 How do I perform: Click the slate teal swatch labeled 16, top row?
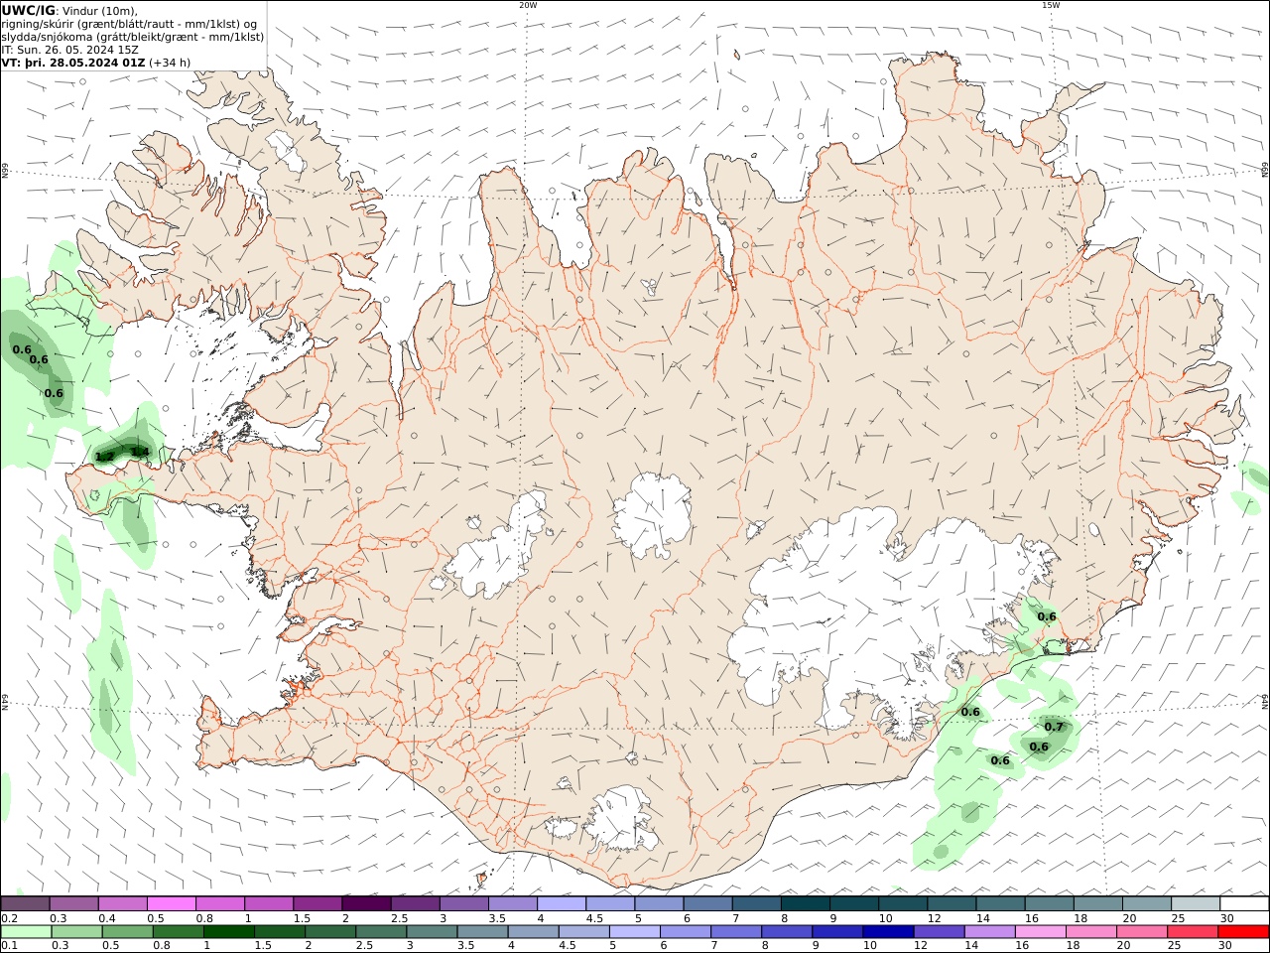[1049, 903]
